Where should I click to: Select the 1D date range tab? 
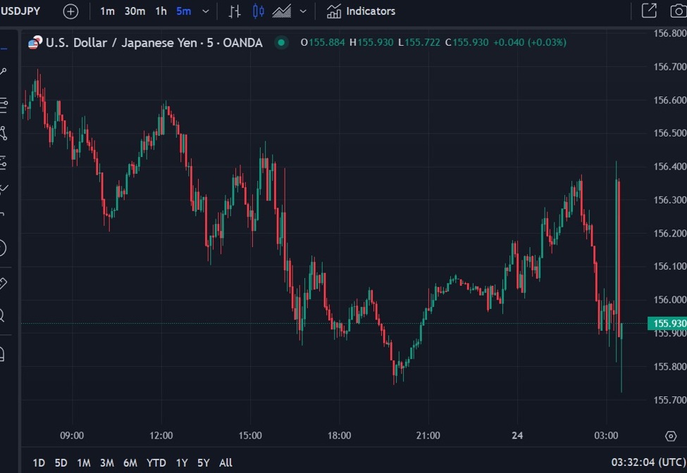pos(39,462)
